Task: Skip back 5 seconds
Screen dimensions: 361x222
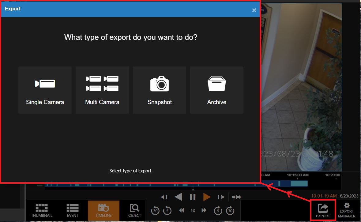Action: pyautogui.click(x=167, y=210)
